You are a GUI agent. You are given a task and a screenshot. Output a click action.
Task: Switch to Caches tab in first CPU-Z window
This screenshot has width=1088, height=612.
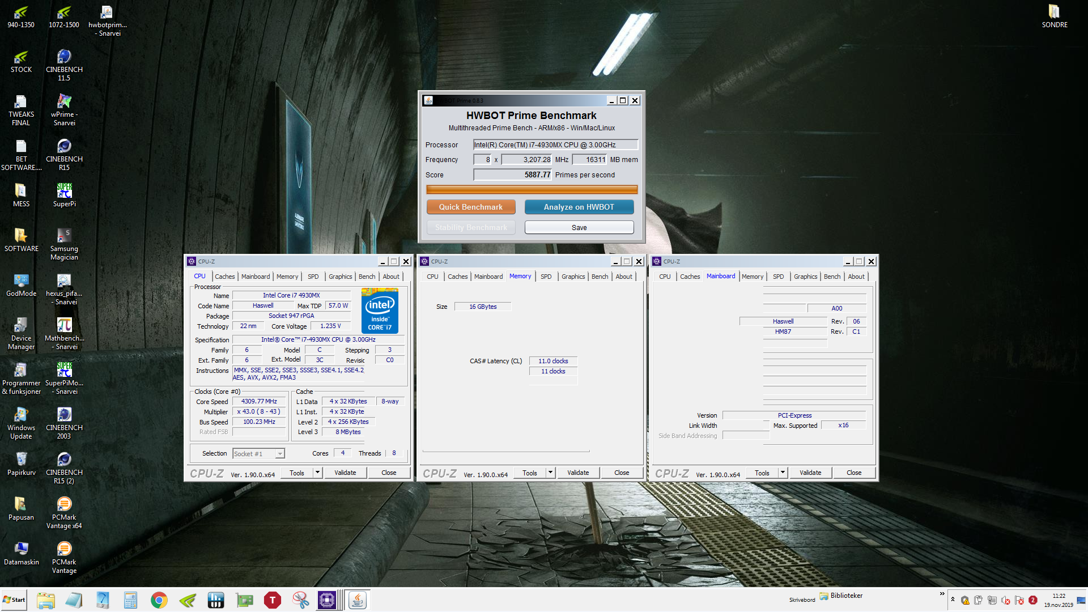click(224, 277)
